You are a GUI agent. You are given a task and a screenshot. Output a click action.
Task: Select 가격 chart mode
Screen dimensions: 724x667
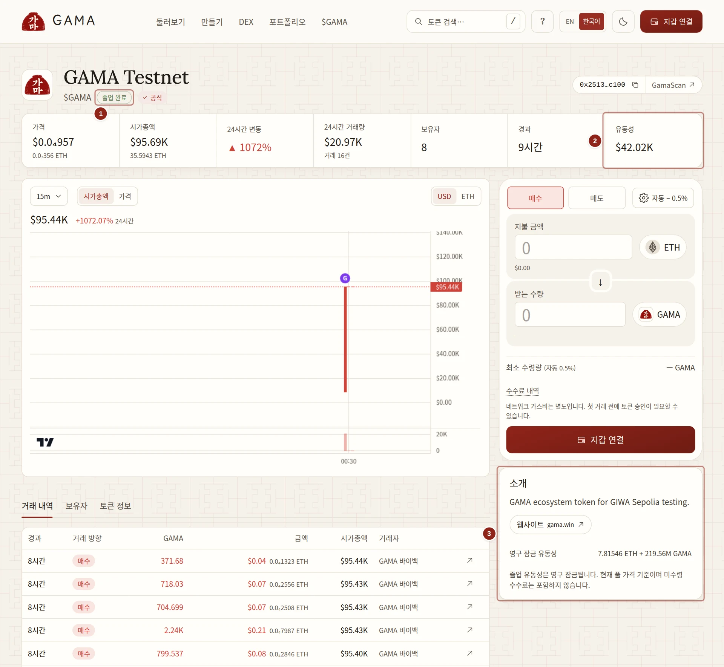pos(125,196)
